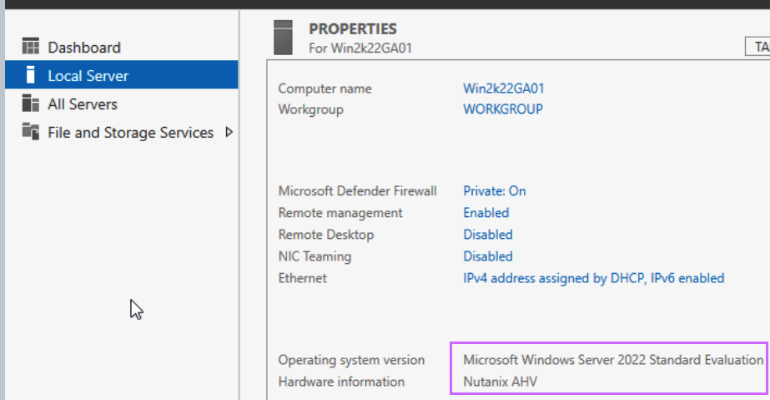The width and height of the screenshot is (770, 400).
Task: Click the Local Server icon in sidebar
Action: pos(30,74)
